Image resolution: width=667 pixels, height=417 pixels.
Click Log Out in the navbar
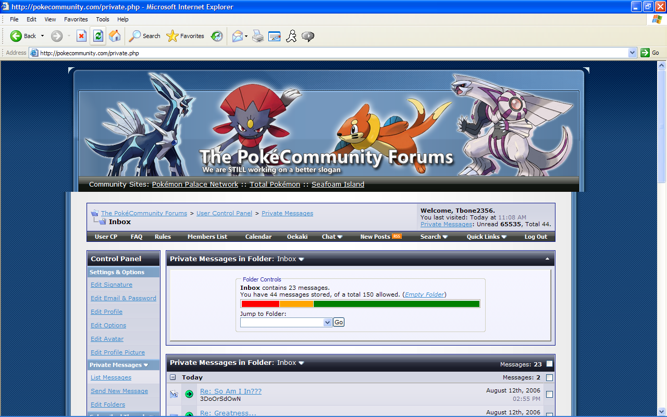pyautogui.click(x=536, y=237)
